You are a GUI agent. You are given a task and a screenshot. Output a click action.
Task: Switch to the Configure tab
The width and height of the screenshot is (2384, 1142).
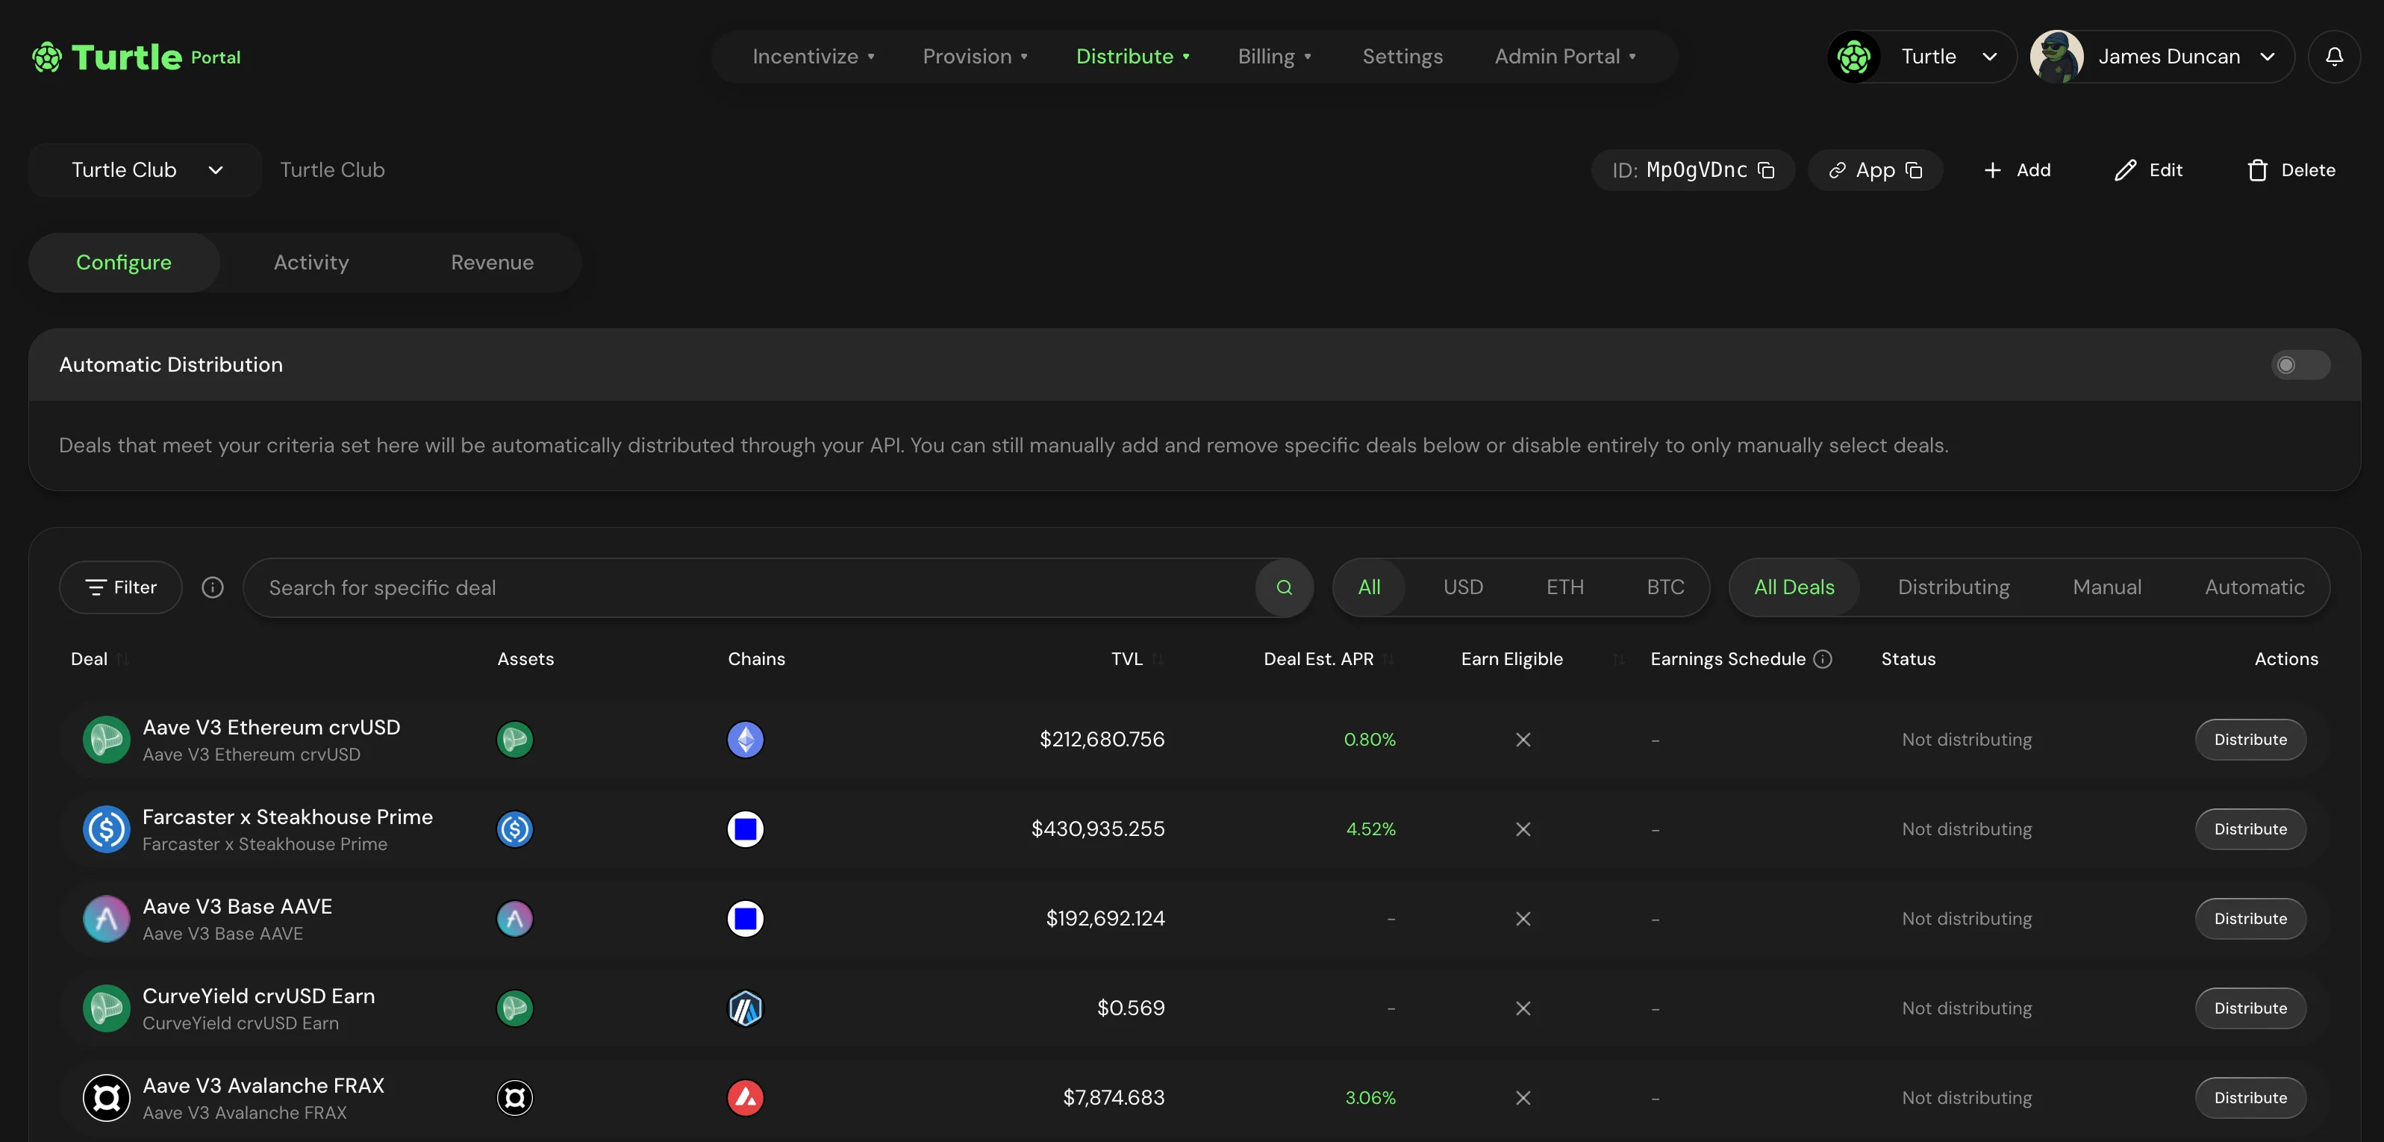click(x=124, y=263)
